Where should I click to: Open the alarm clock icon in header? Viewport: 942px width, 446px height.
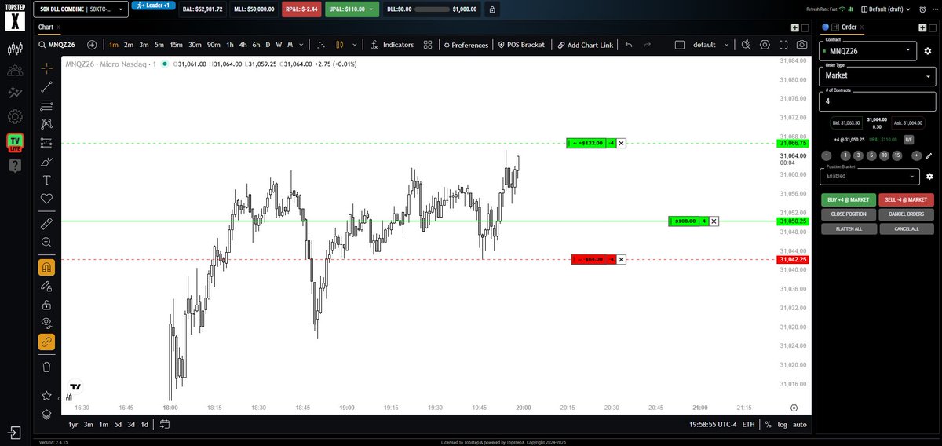(922, 9)
